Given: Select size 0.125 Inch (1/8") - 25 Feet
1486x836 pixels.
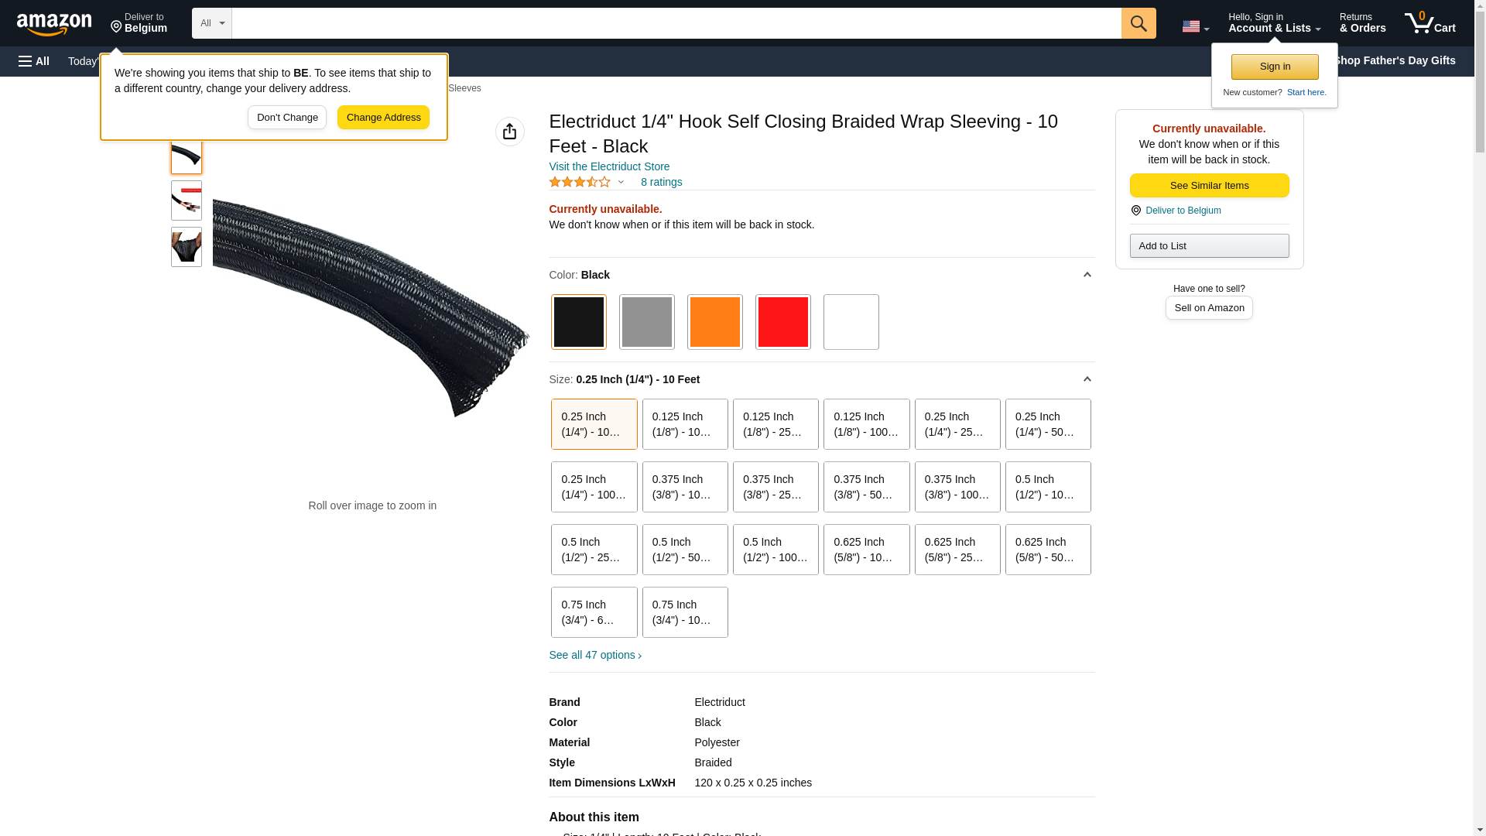Looking at the screenshot, I should [775, 424].
